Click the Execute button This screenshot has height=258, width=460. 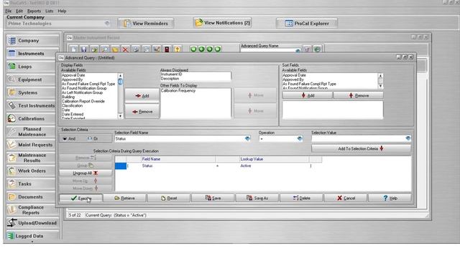[81, 198]
